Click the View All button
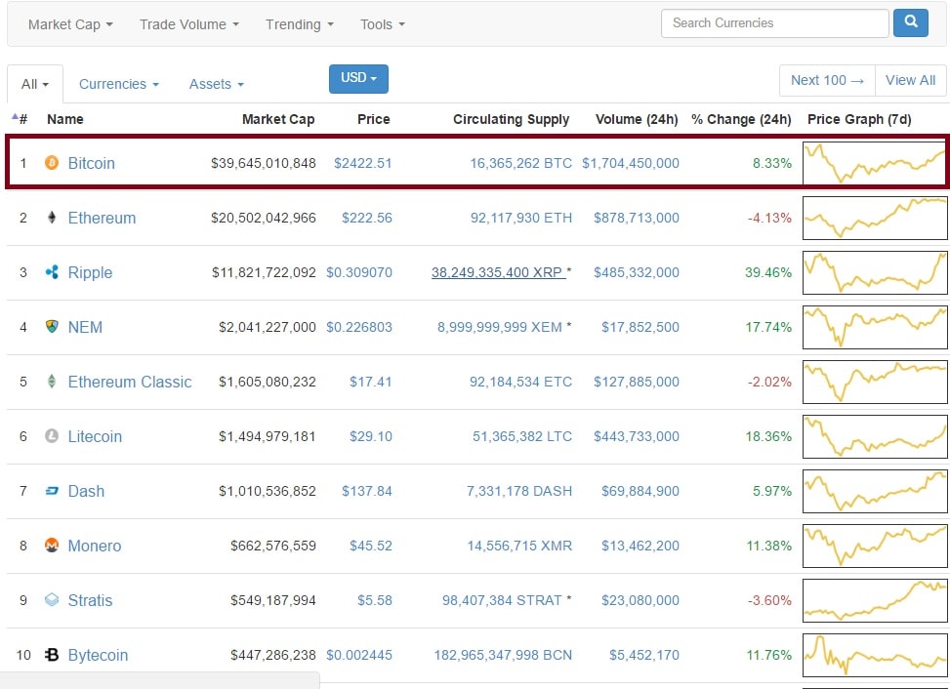The height and width of the screenshot is (689, 950). (910, 80)
